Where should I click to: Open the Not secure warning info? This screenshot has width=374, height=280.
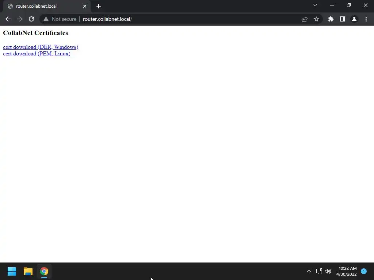tap(60, 19)
